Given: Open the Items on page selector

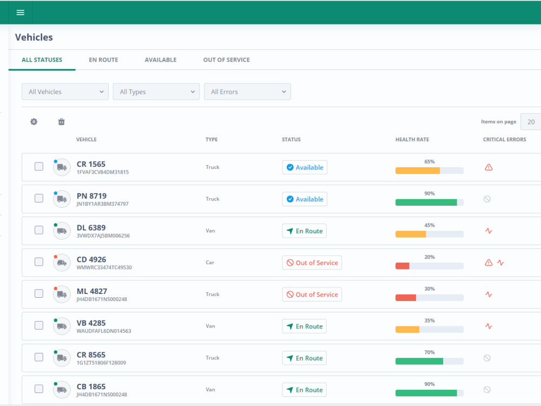Looking at the screenshot, I should tap(531, 122).
